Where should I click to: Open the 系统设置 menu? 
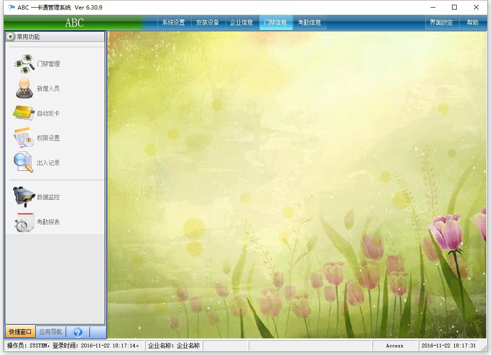tap(174, 22)
